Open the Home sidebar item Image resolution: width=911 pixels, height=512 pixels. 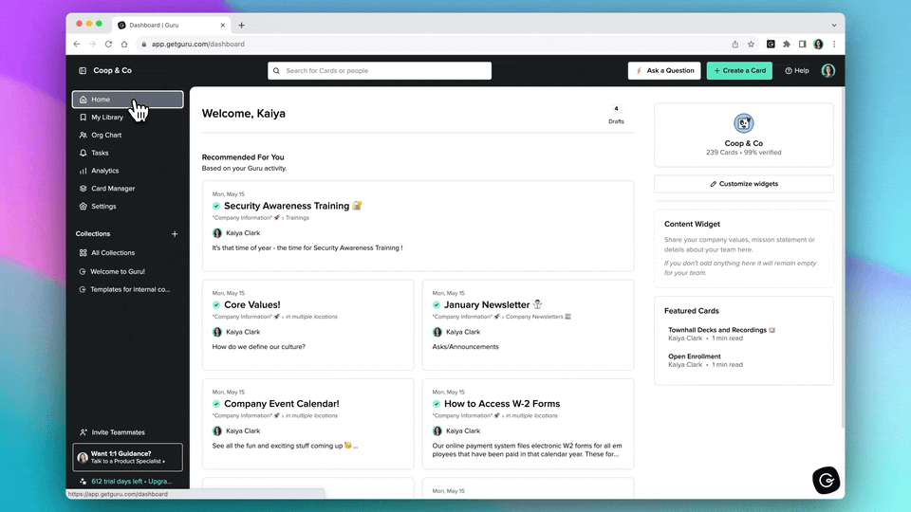(x=127, y=100)
